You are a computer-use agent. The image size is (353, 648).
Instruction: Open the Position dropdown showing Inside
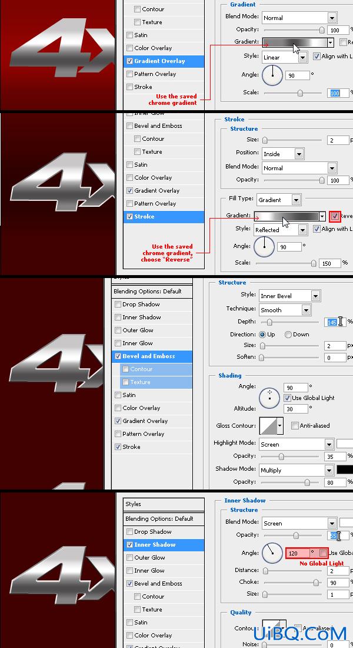[x=283, y=154]
